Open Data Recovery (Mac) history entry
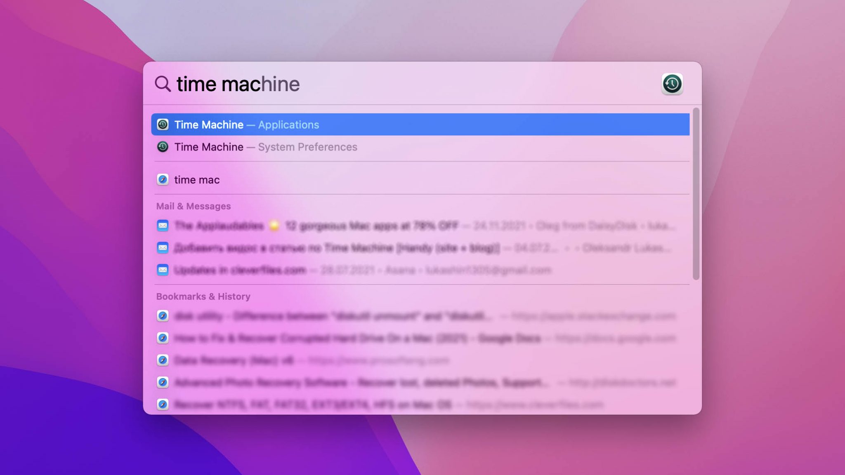845x475 pixels. tap(234, 360)
